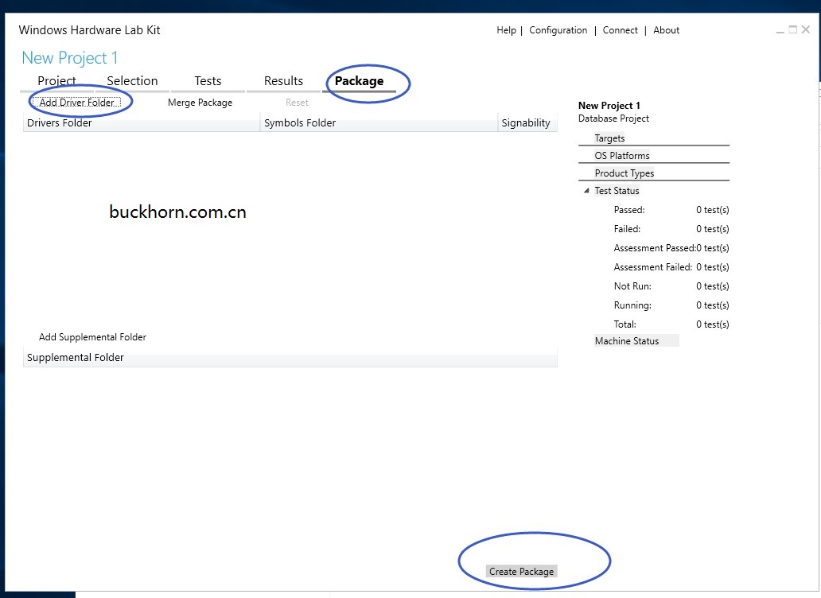Click the Supplemental Folder column header

point(290,357)
